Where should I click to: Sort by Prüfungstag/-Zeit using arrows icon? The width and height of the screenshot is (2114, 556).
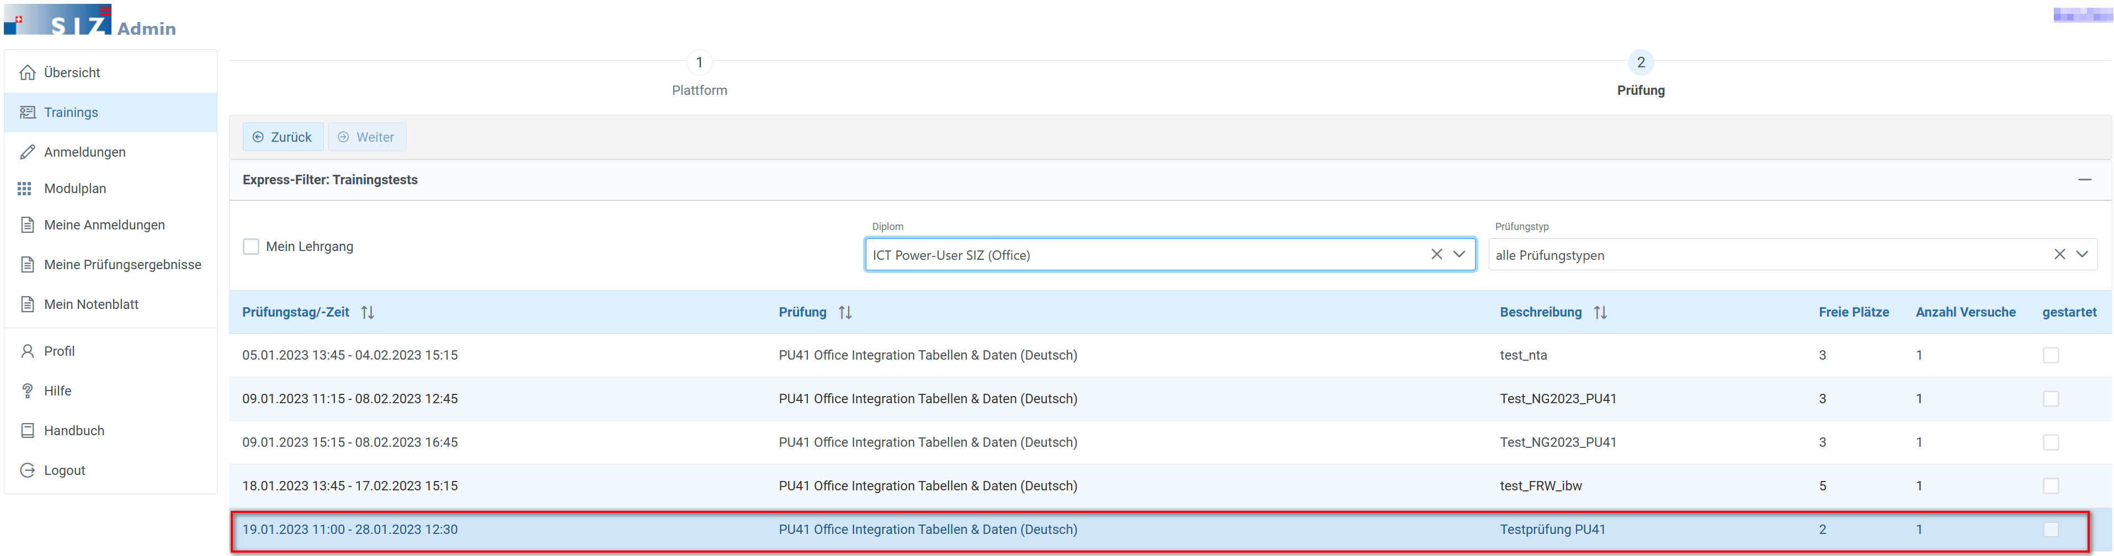coord(368,312)
